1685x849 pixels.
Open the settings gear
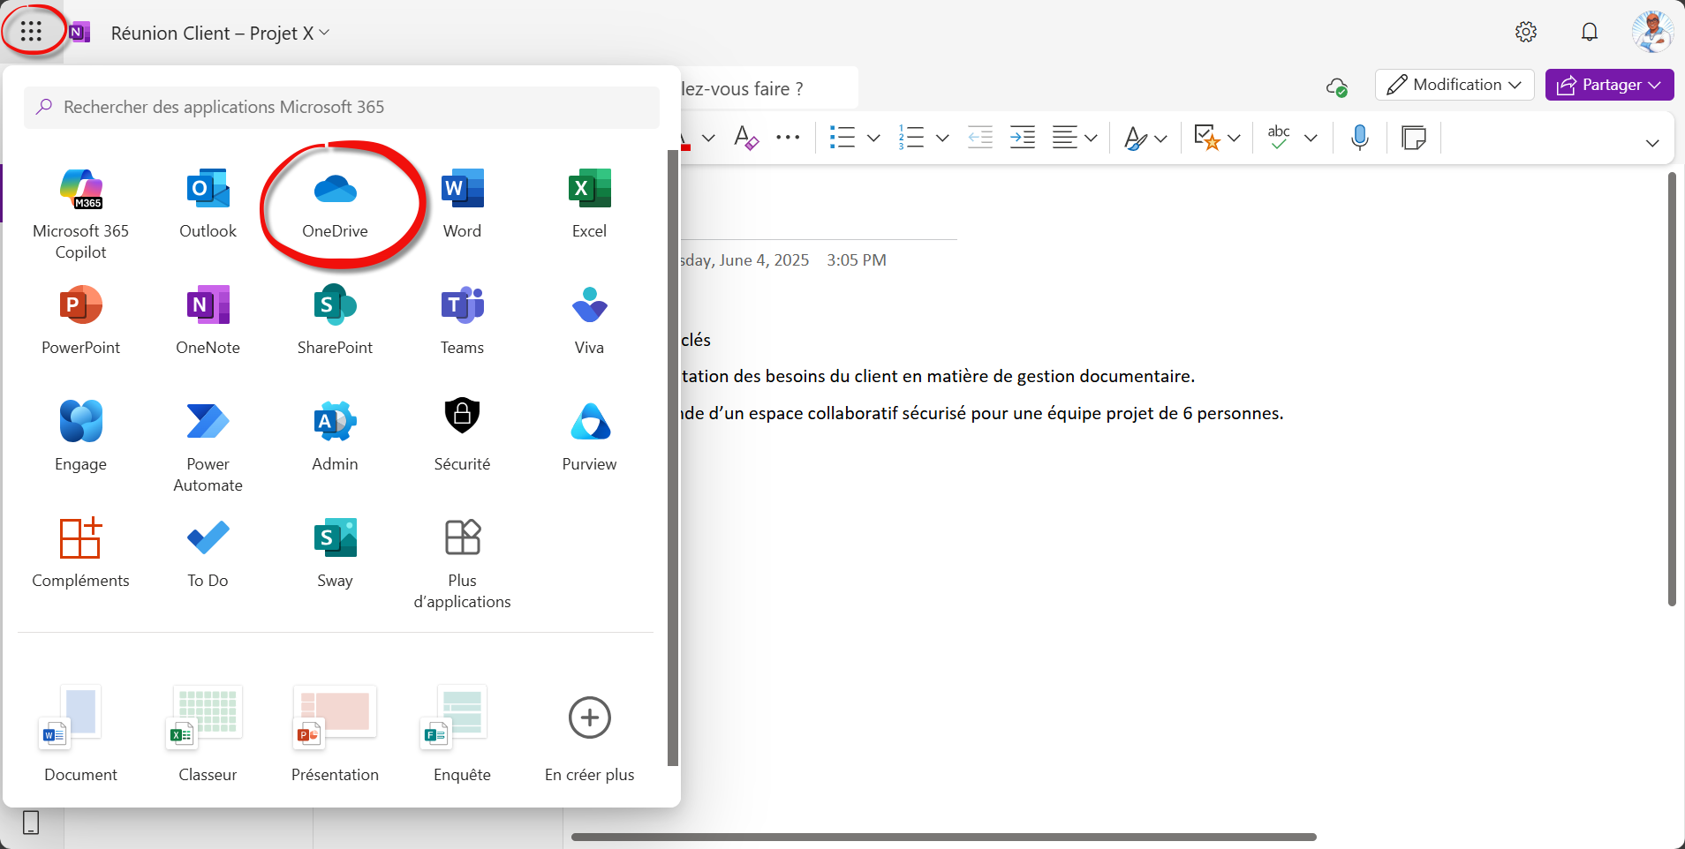(1525, 33)
